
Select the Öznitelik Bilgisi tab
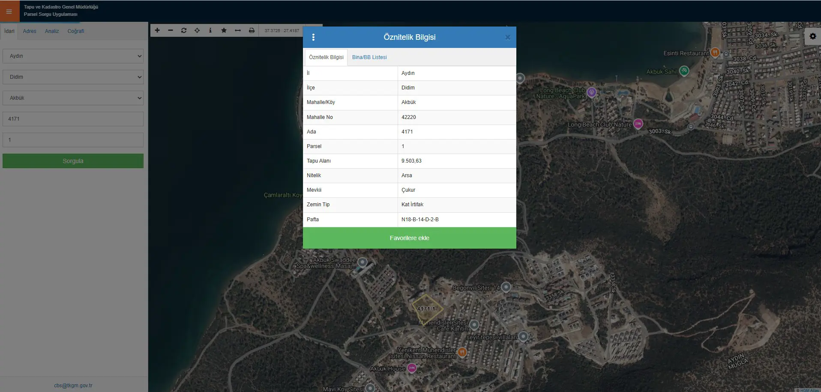(x=326, y=57)
